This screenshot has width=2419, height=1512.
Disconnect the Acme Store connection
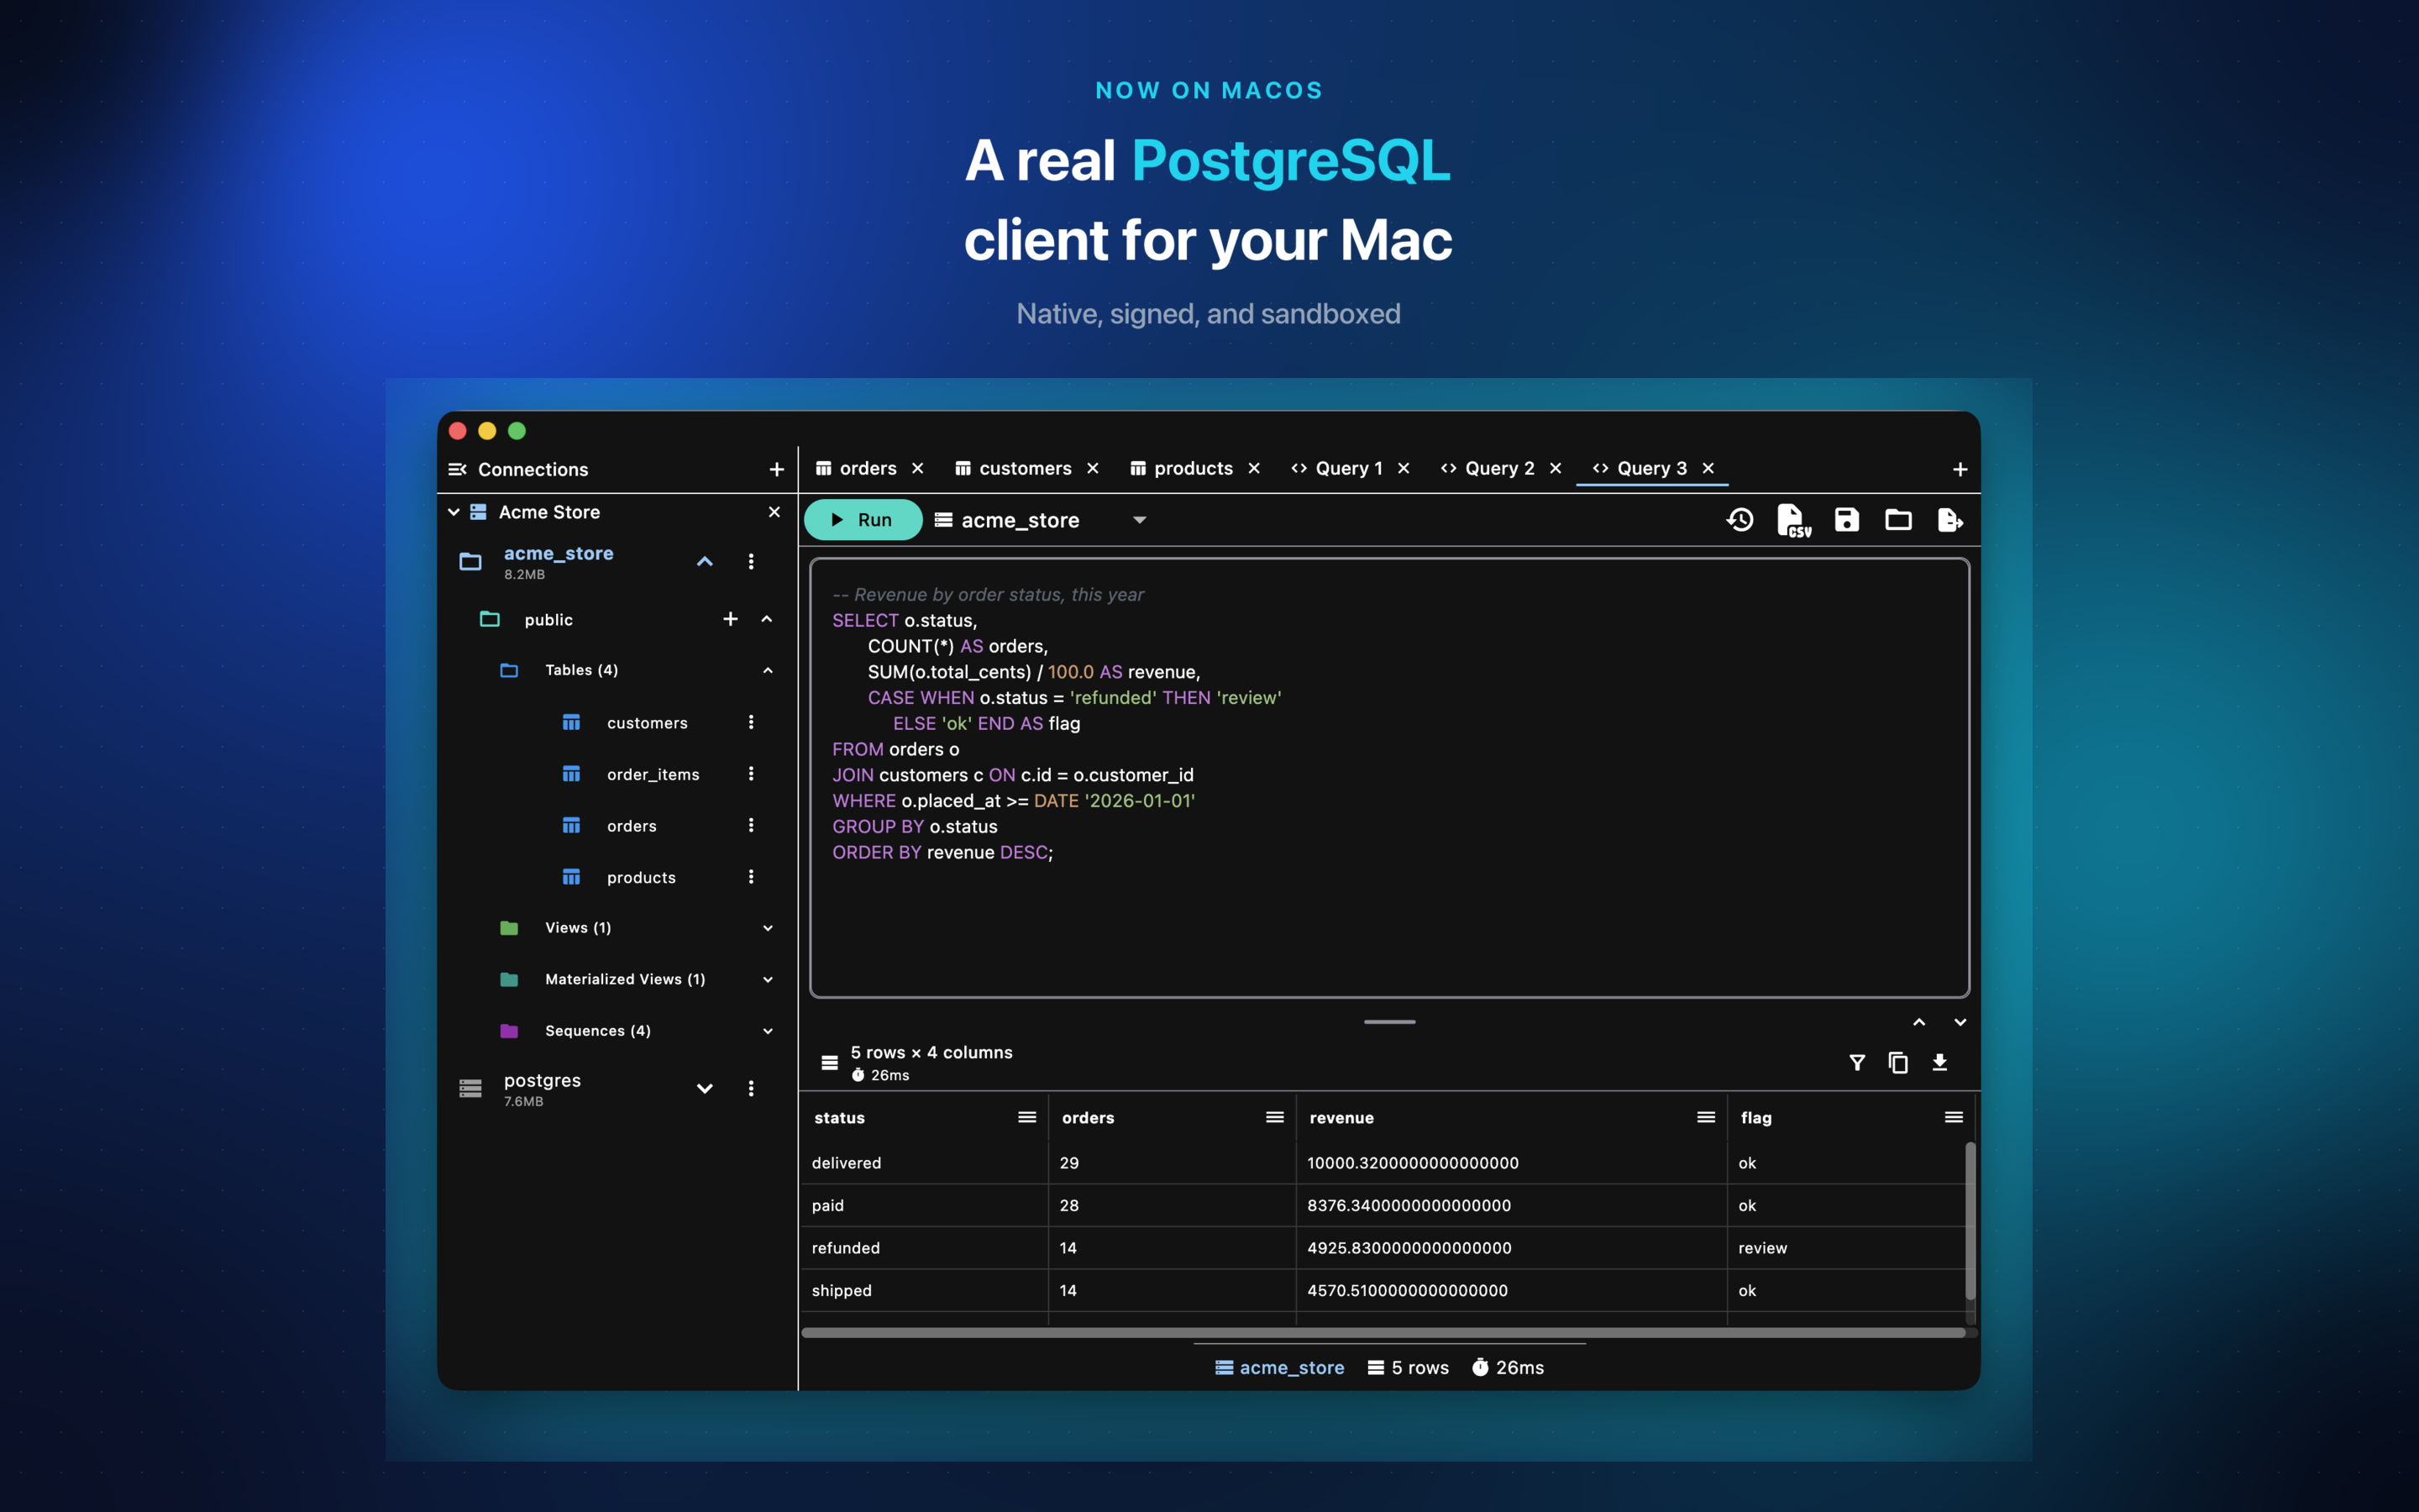[x=774, y=512]
